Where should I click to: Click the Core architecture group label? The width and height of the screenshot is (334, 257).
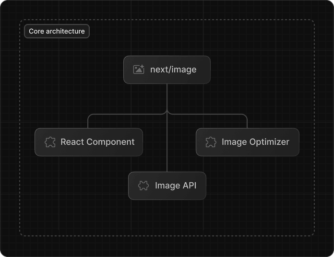tap(57, 31)
